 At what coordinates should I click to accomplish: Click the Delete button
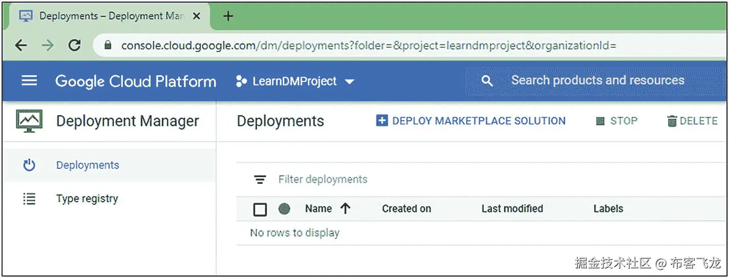[x=692, y=121]
